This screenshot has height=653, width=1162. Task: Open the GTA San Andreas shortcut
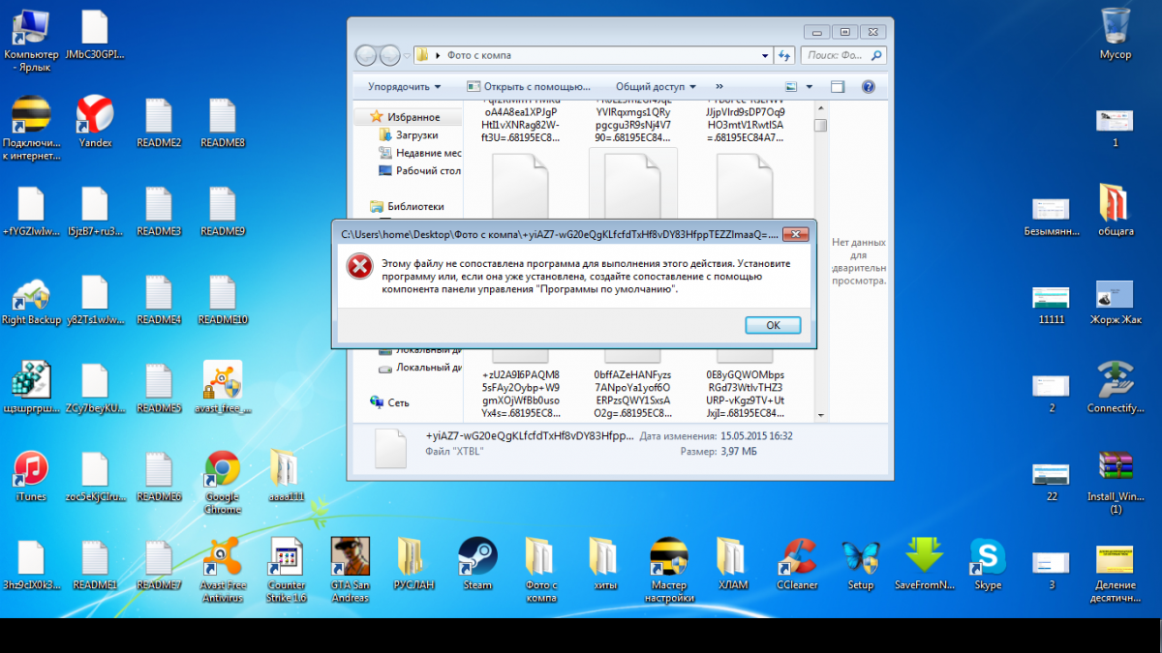tap(350, 557)
